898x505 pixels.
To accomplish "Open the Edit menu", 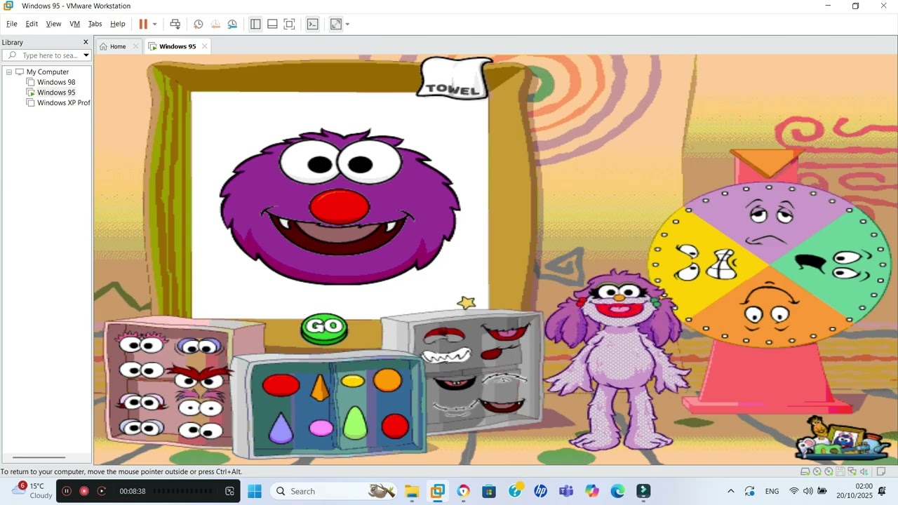I will [x=32, y=24].
